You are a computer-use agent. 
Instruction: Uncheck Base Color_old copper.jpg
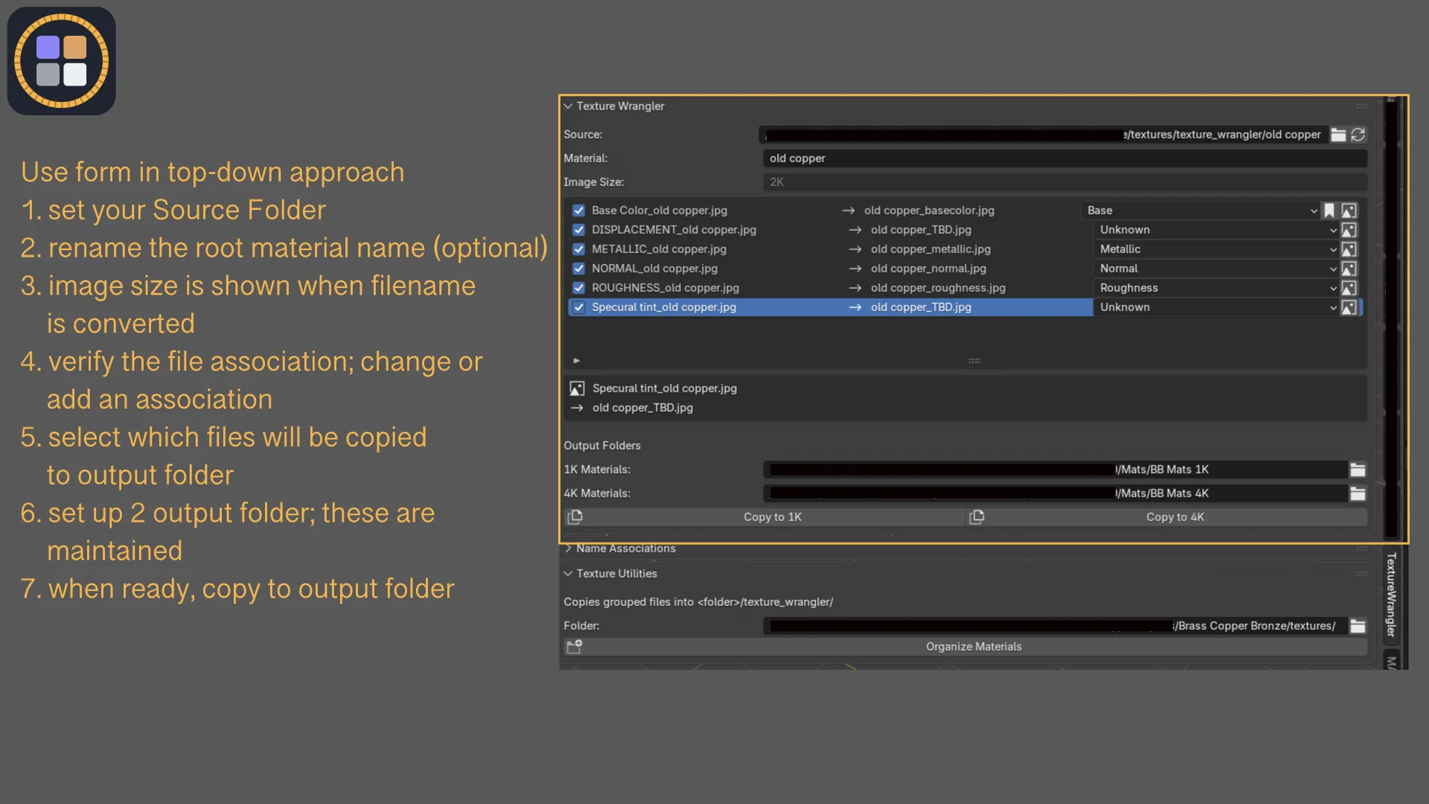(x=579, y=211)
